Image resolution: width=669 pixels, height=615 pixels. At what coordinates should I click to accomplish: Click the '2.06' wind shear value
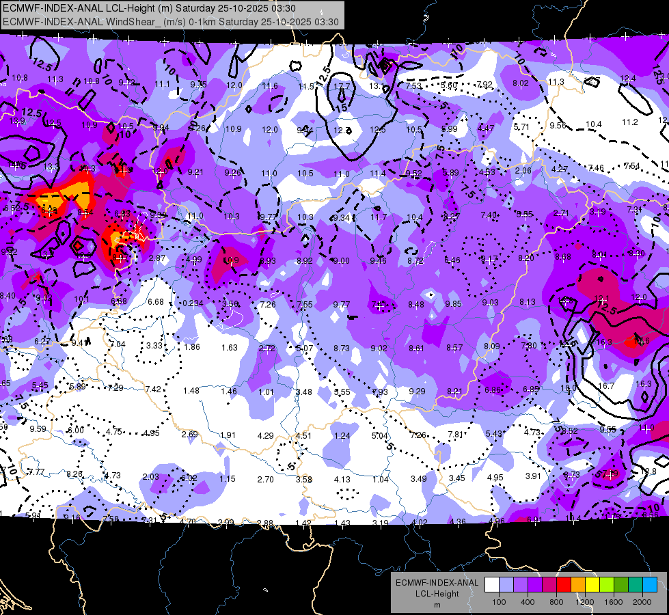coord(523,171)
